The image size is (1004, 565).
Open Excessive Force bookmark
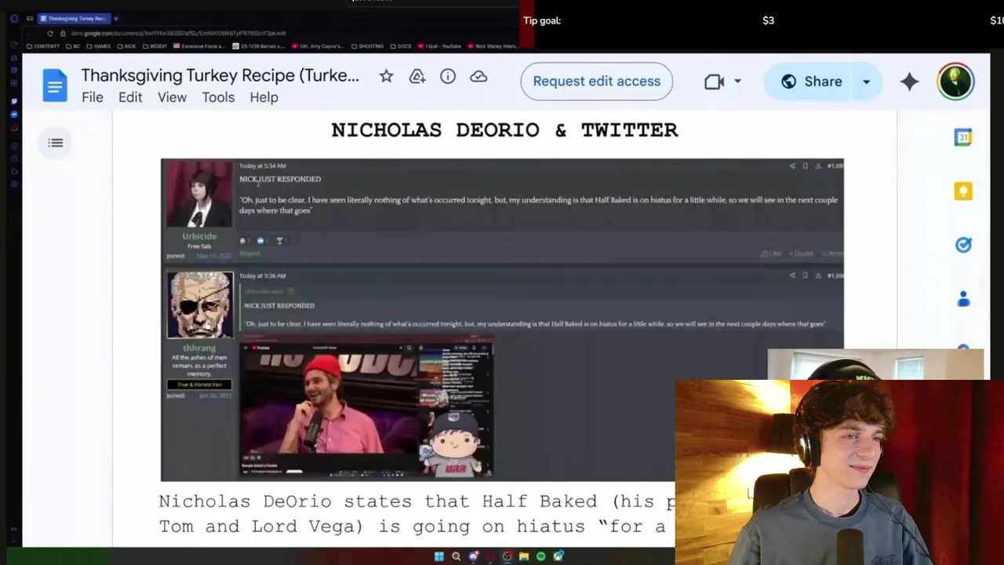point(199,46)
